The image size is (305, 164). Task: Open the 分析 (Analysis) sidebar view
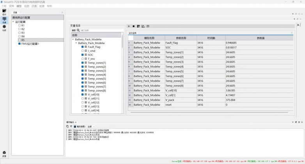coord(4,28)
